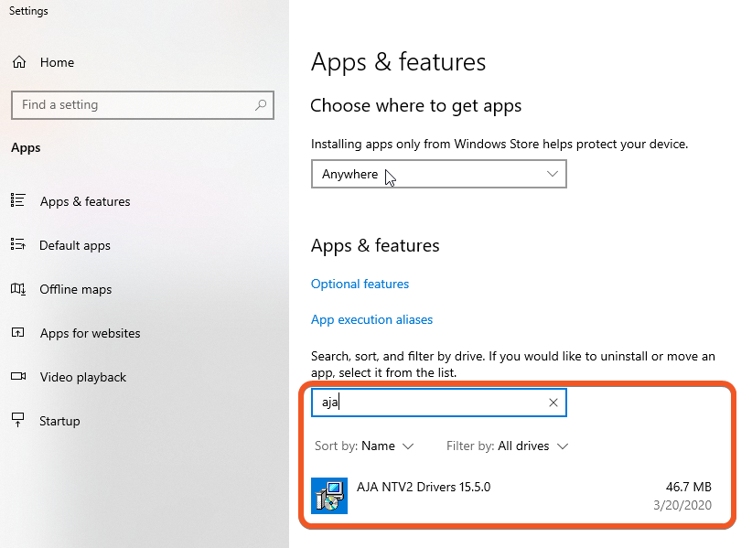The width and height of the screenshot is (752, 548).
Task: Expand the Filter by All drives dropdown
Action: (x=532, y=446)
